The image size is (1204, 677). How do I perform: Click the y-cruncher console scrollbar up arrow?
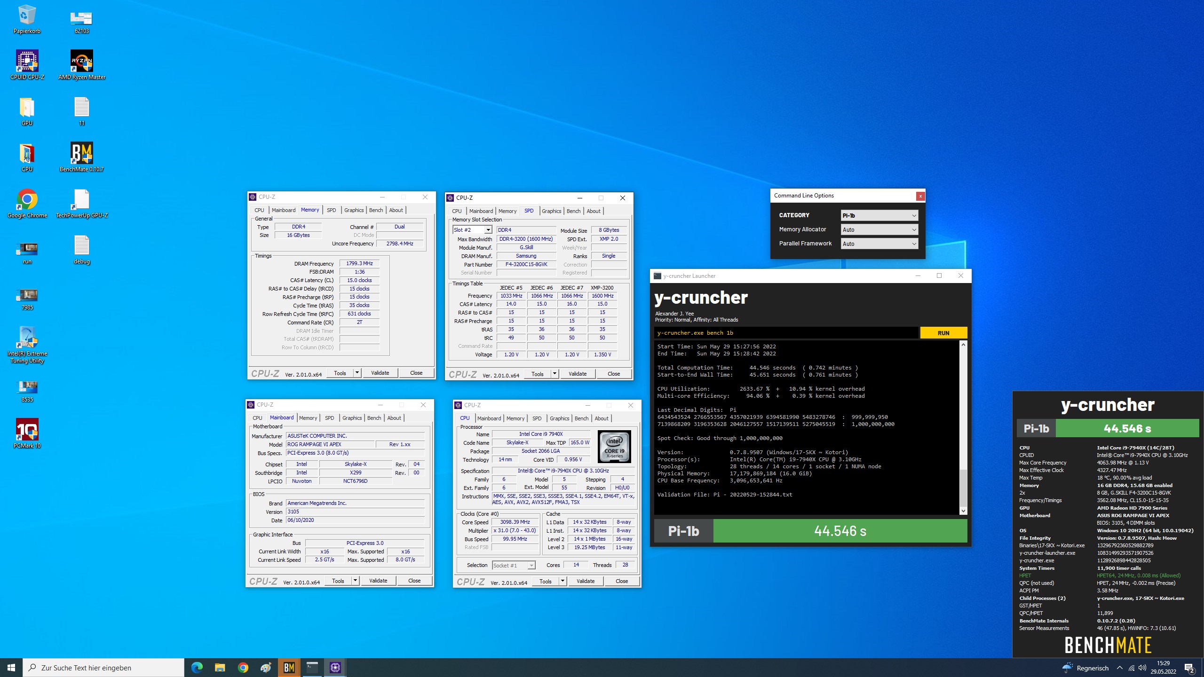coord(963,345)
